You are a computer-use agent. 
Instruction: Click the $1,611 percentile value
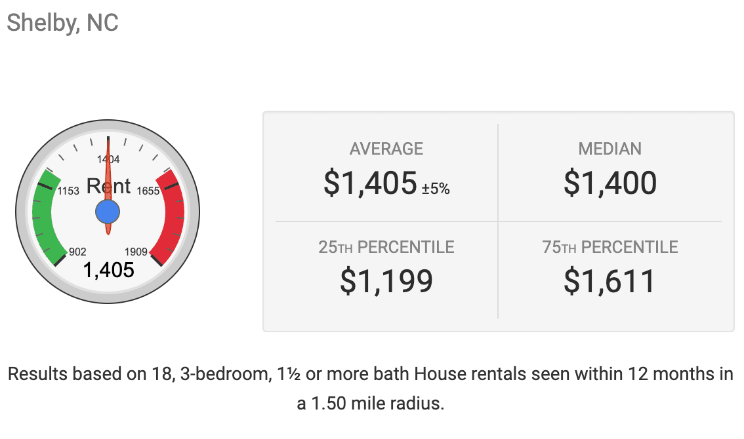click(x=610, y=281)
